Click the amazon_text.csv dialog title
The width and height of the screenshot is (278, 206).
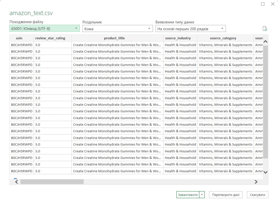click(31, 13)
